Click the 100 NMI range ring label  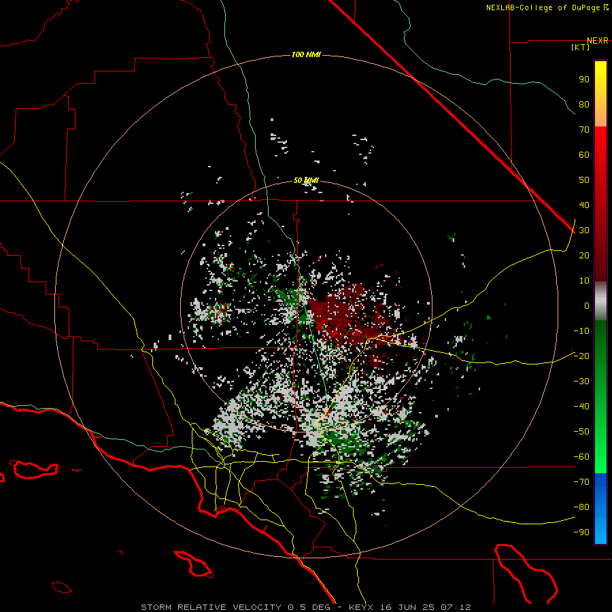[306, 54]
